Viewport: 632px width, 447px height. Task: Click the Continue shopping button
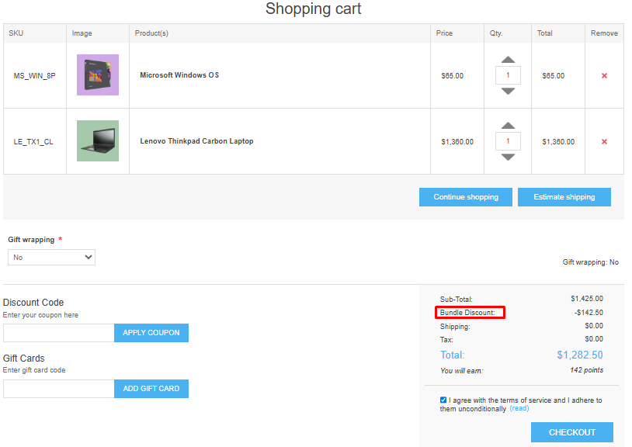[x=465, y=196]
